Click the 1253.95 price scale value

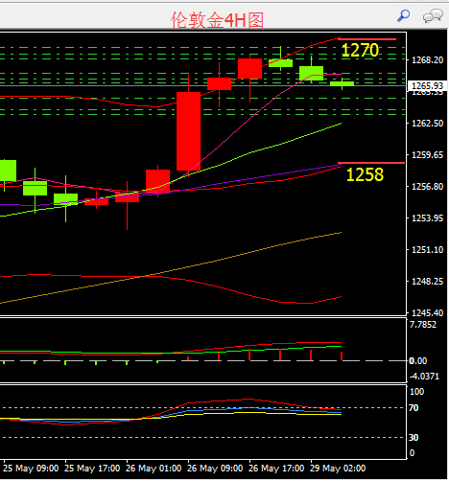(x=427, y=218)
